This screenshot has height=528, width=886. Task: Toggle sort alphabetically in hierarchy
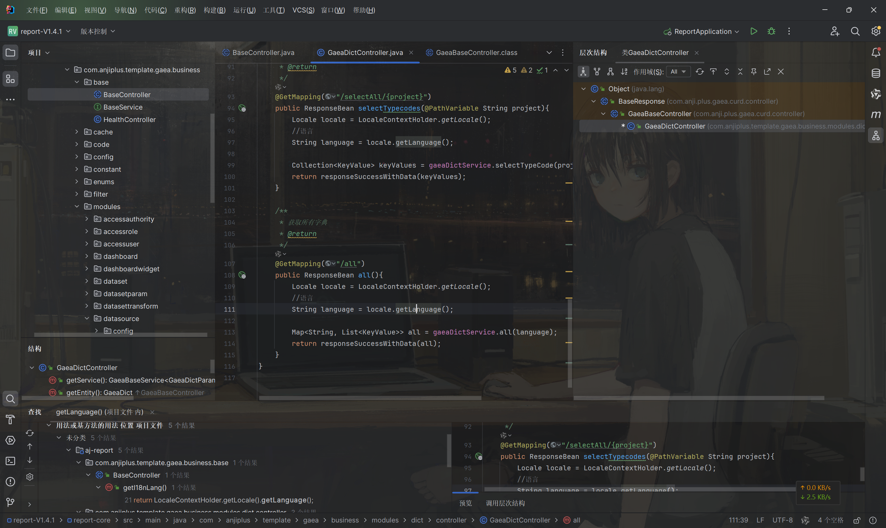pyautogui.click(x=624, y=72)
